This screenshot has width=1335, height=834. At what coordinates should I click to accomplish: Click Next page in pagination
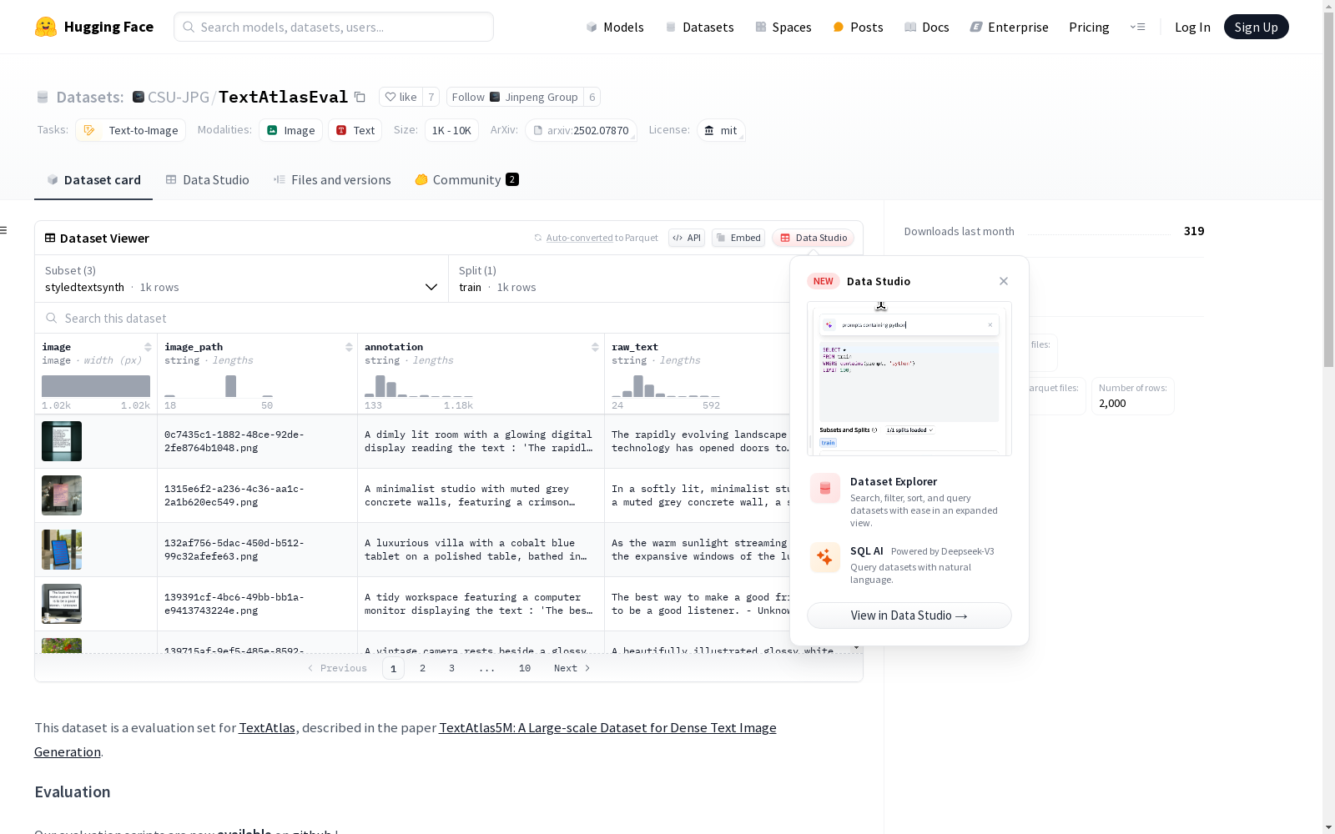coord(572,668)
